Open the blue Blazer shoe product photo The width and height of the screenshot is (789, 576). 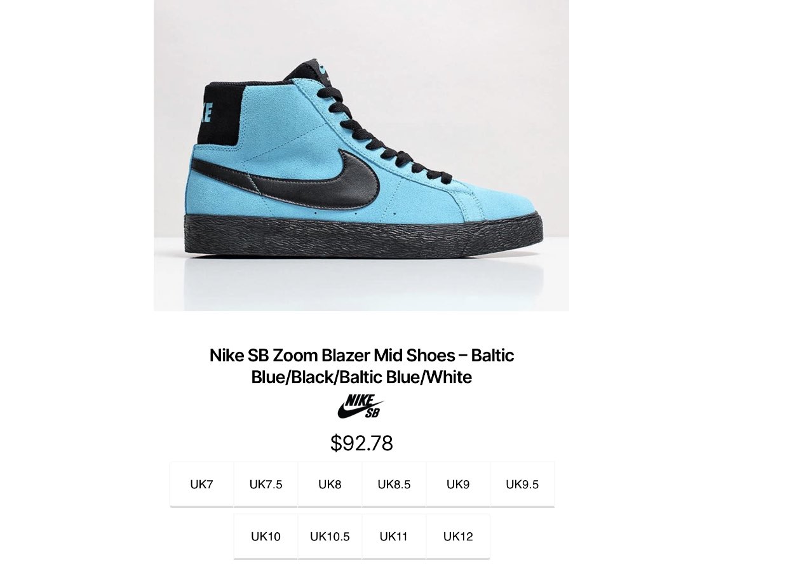click(x=361, y=156)
